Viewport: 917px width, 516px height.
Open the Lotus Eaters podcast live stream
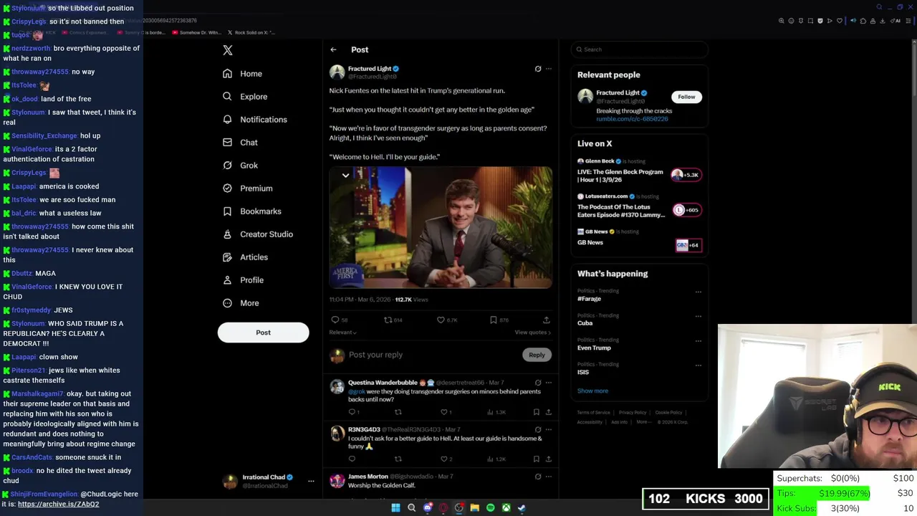(x=621, y=211)
